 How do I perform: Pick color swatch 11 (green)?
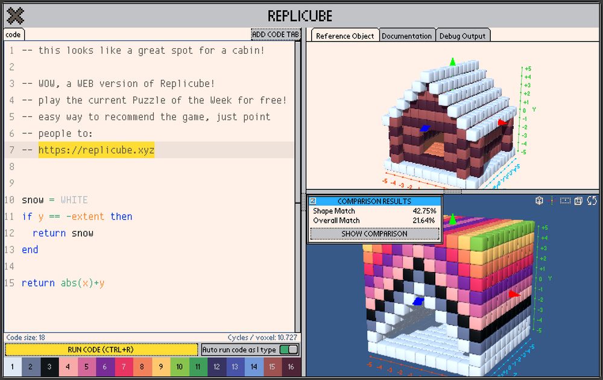(198, 367)
